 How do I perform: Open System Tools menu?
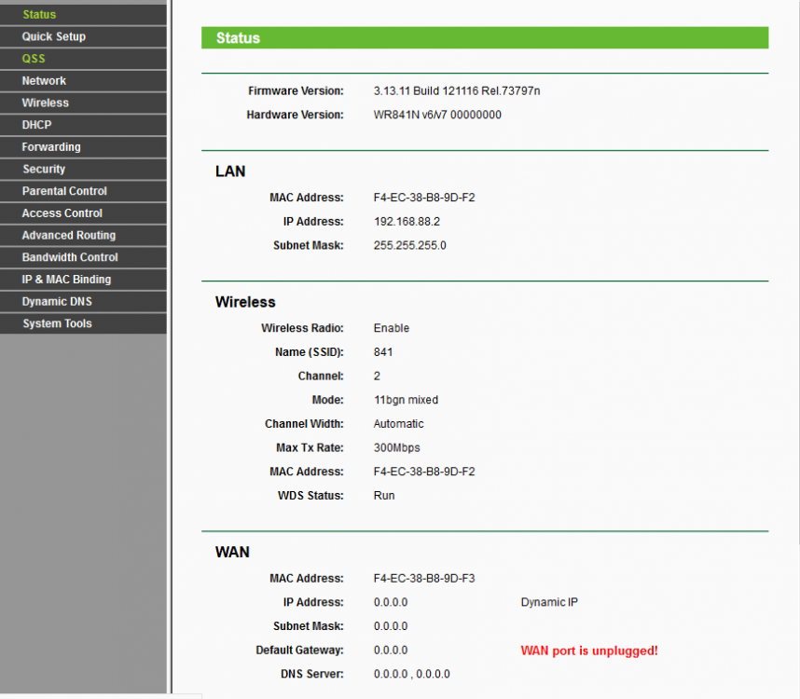pyautogui.click(x=57, y=324)
